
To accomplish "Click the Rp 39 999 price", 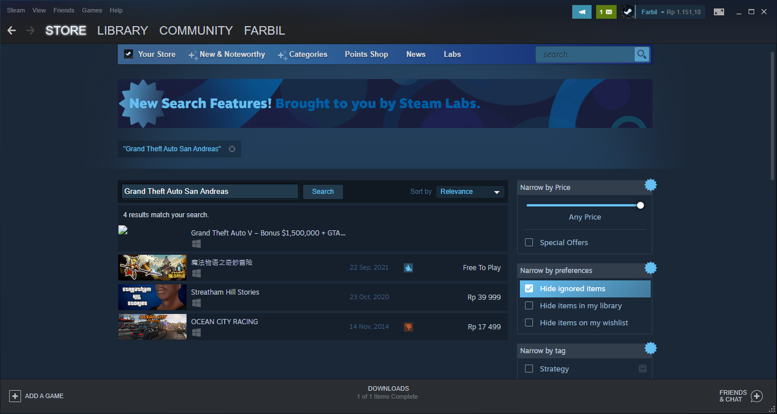I will (484, 297).
